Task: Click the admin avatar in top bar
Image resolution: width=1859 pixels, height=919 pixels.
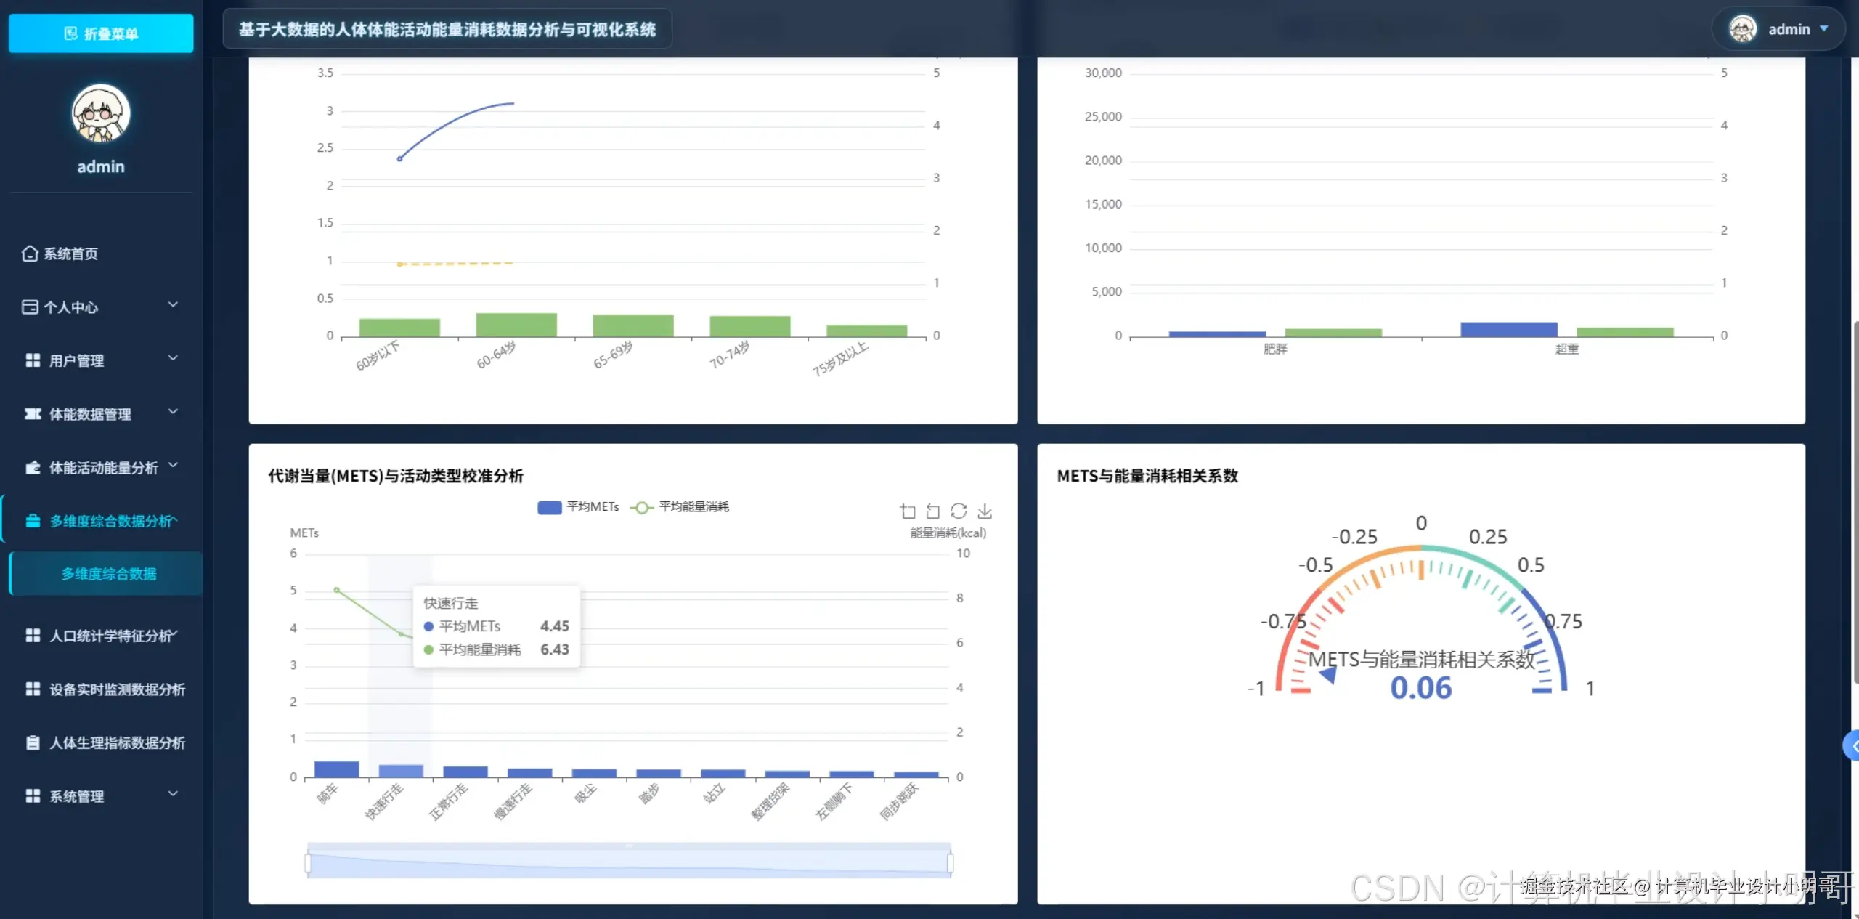Action: point(1743,29)
